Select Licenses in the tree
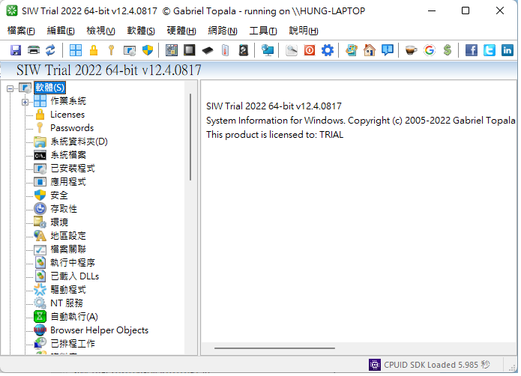Screen dimensions: 521x376 [x=67, y=115]
